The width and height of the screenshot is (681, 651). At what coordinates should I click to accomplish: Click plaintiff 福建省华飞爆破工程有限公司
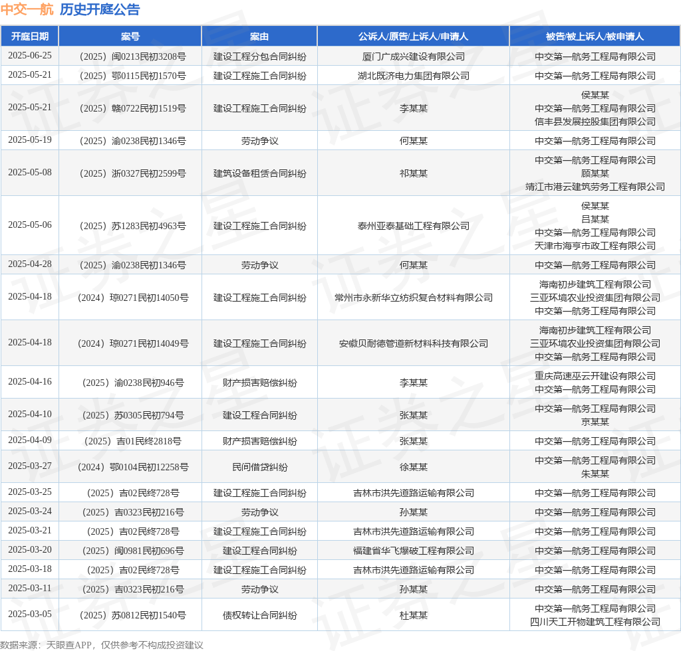pos(414,551)
